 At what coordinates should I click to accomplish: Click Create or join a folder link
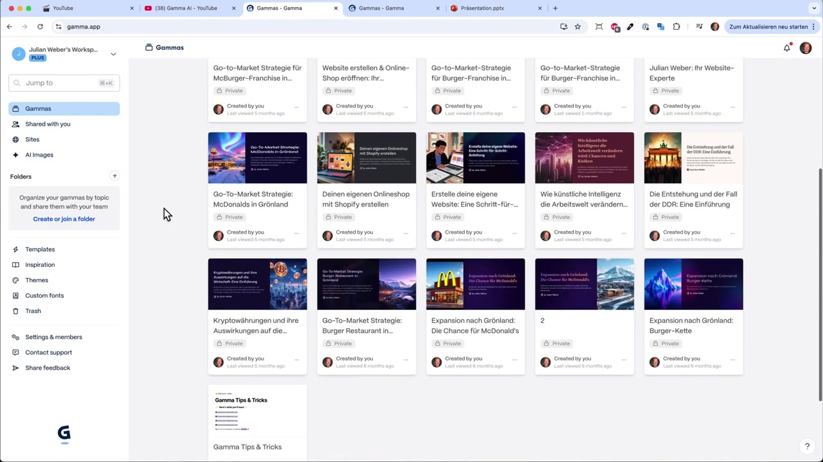point(64,219)
